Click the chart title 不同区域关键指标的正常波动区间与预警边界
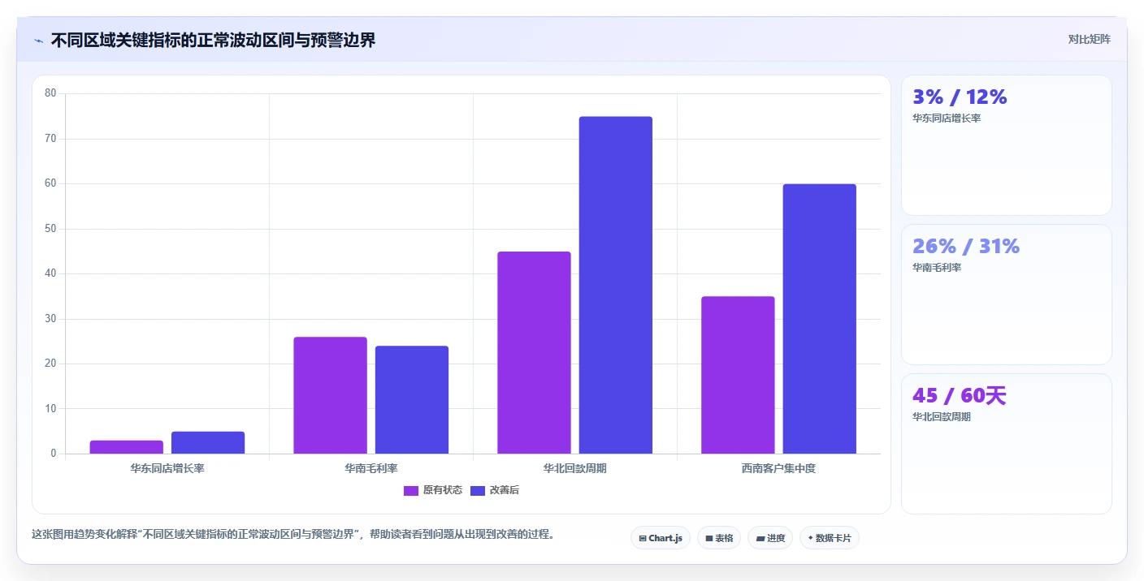Screen dimensions: 1144x581 coord(214,40)
